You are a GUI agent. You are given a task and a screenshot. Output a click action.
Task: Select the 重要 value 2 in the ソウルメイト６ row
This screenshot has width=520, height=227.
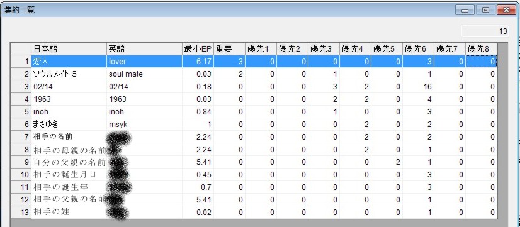(229, 74)
